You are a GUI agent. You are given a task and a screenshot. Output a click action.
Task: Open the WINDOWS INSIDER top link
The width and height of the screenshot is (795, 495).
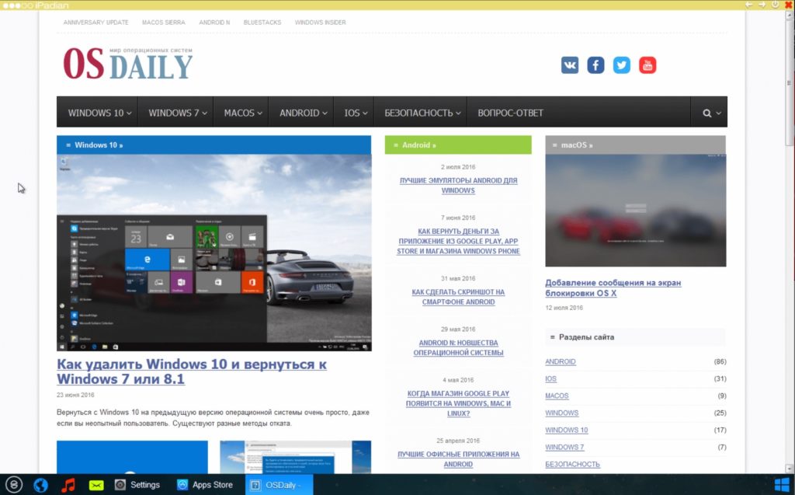321,23
